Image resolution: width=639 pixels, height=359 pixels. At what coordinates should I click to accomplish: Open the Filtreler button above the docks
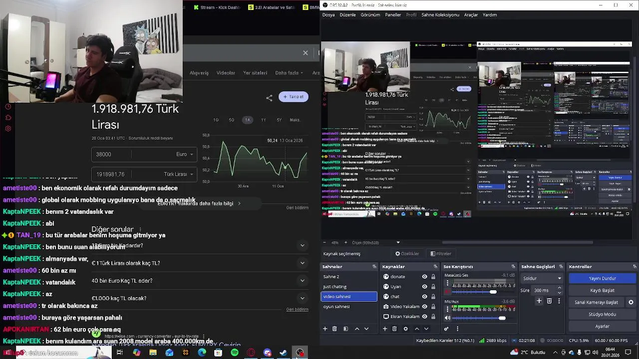coord(441,254)
